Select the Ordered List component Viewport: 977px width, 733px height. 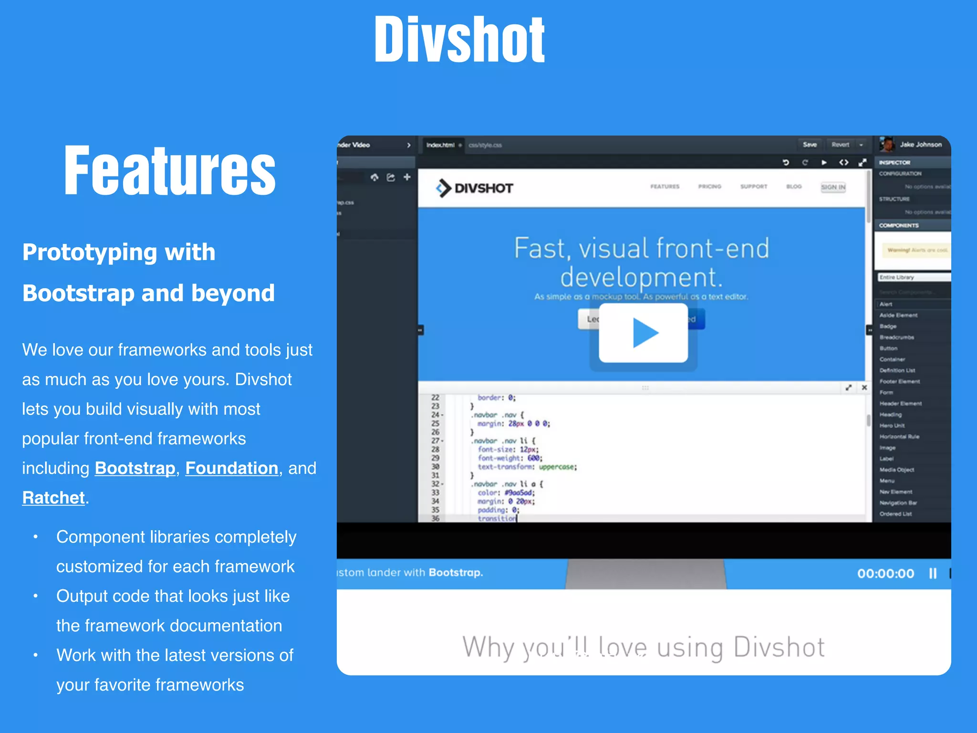click(x=913, y=513)
